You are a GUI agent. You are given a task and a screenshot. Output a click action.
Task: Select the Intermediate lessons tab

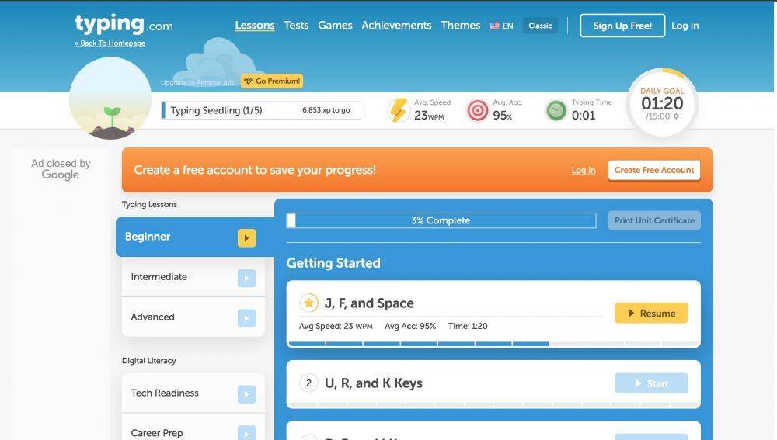pyautogui.click(x=193, y=277)
